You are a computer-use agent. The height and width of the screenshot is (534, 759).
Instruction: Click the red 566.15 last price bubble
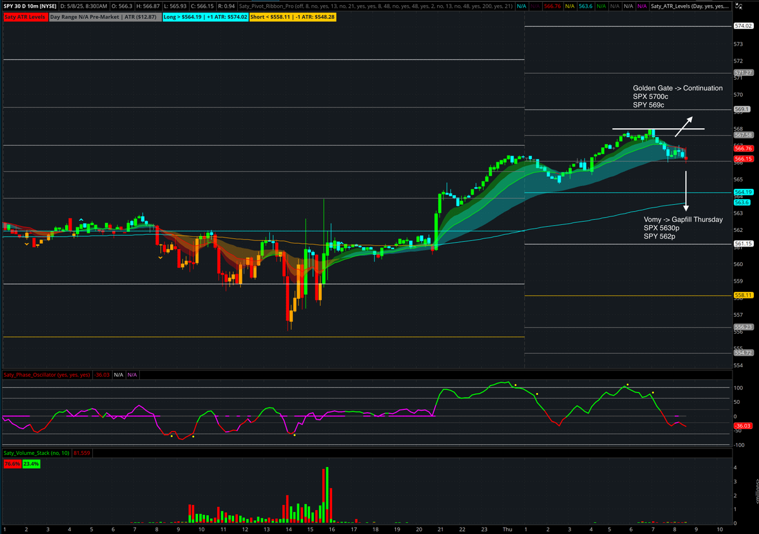click(x=743, y=159)
